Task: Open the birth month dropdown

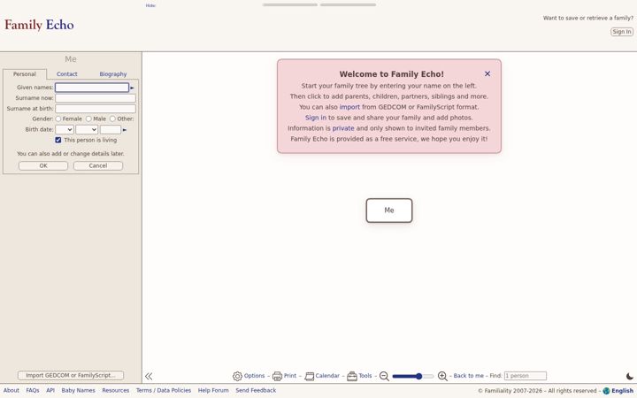Action: click(x=87, y=129)
